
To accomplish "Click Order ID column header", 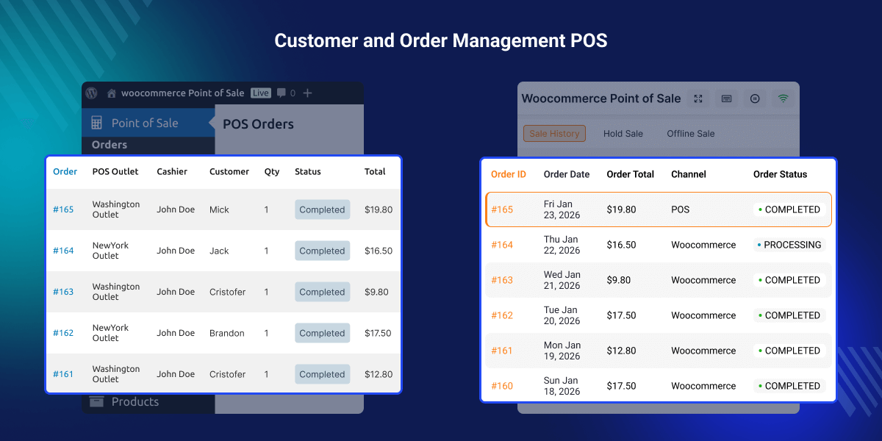I will (x=509, y=174).
